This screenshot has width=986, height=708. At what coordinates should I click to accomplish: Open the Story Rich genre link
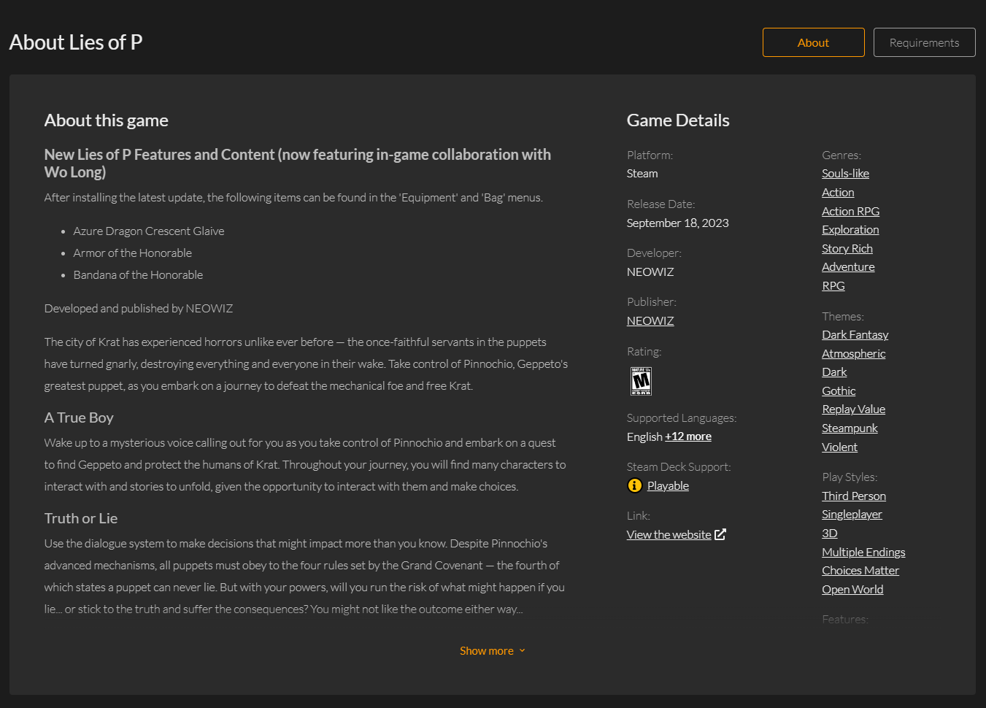click(x=847, y=249)
